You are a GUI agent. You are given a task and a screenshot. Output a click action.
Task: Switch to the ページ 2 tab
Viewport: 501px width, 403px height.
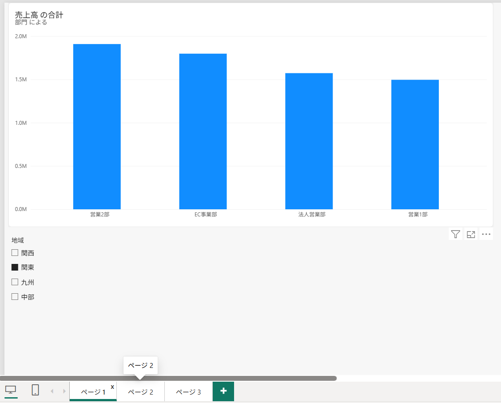(x=141, y=391)
